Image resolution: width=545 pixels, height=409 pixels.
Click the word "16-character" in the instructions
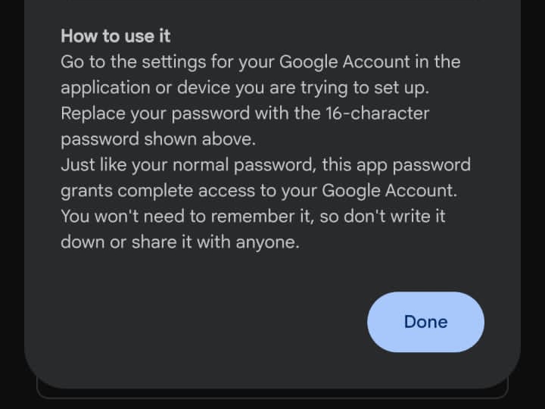[x=375, y=114]
